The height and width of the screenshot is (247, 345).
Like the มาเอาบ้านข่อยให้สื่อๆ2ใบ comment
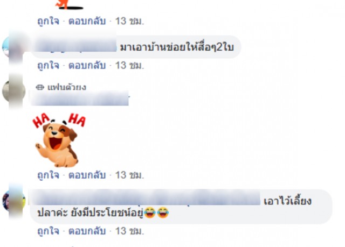coord(48,66)
